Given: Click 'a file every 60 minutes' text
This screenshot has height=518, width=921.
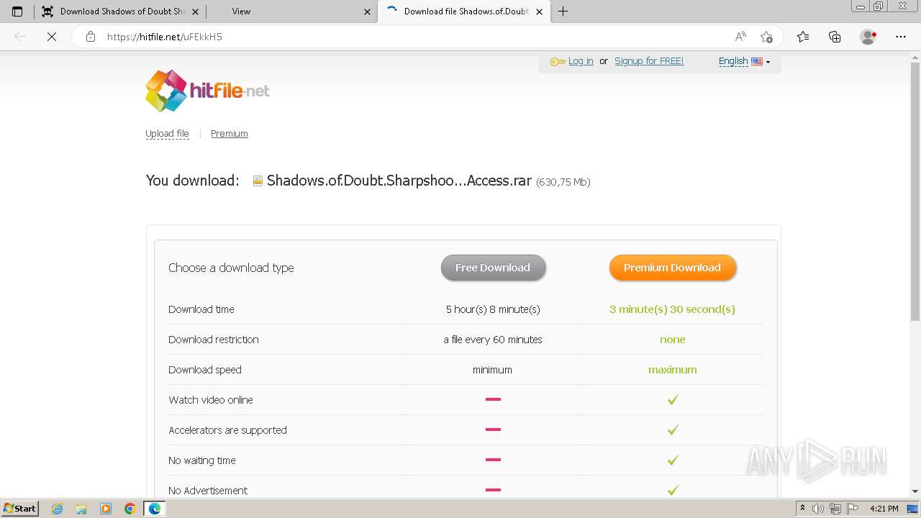Looking at the screenshot, I should point(493,340).
